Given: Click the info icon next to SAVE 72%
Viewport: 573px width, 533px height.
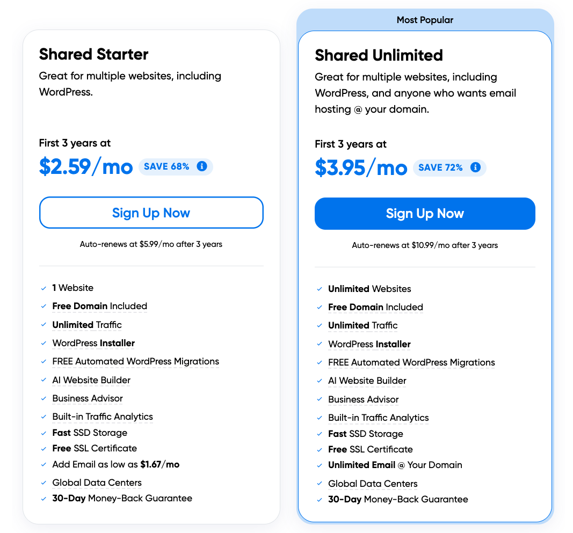Looking at the screenshot, I should tap(475, 167).
